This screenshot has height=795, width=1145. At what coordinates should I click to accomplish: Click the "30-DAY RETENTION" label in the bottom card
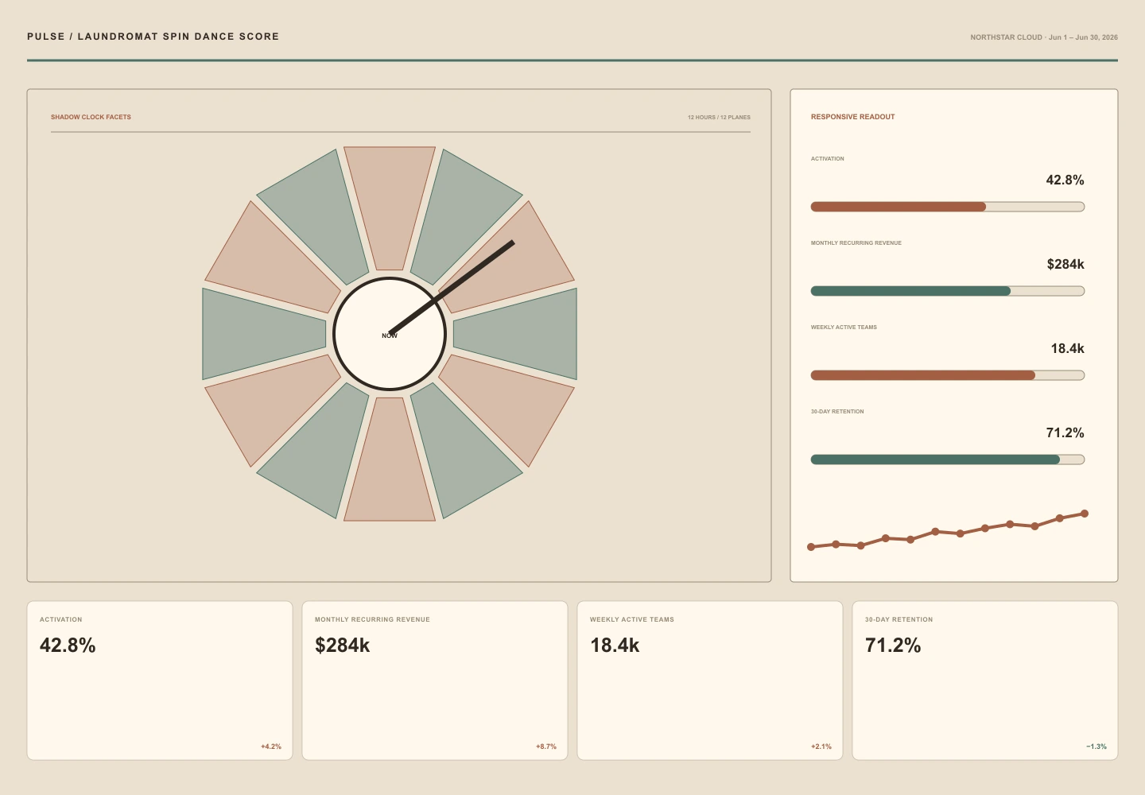(x=899, y=619)
